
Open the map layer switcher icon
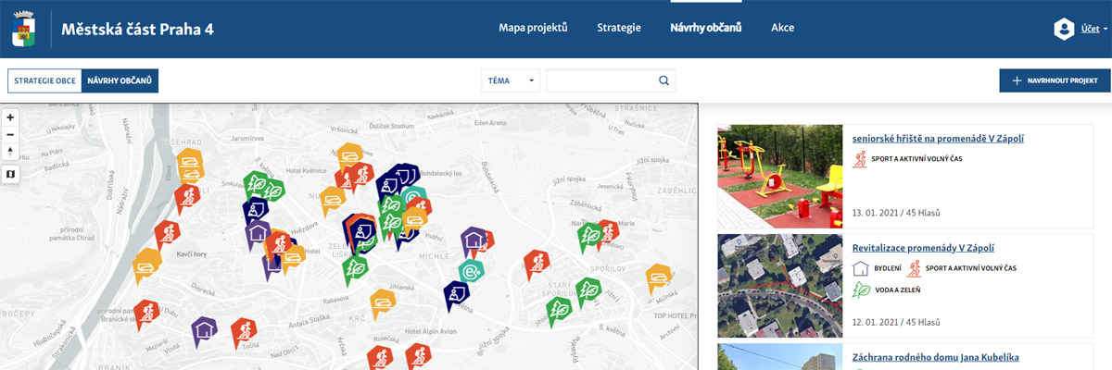10,173
